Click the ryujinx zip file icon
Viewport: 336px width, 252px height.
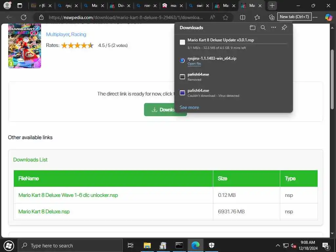pos(182,60)
